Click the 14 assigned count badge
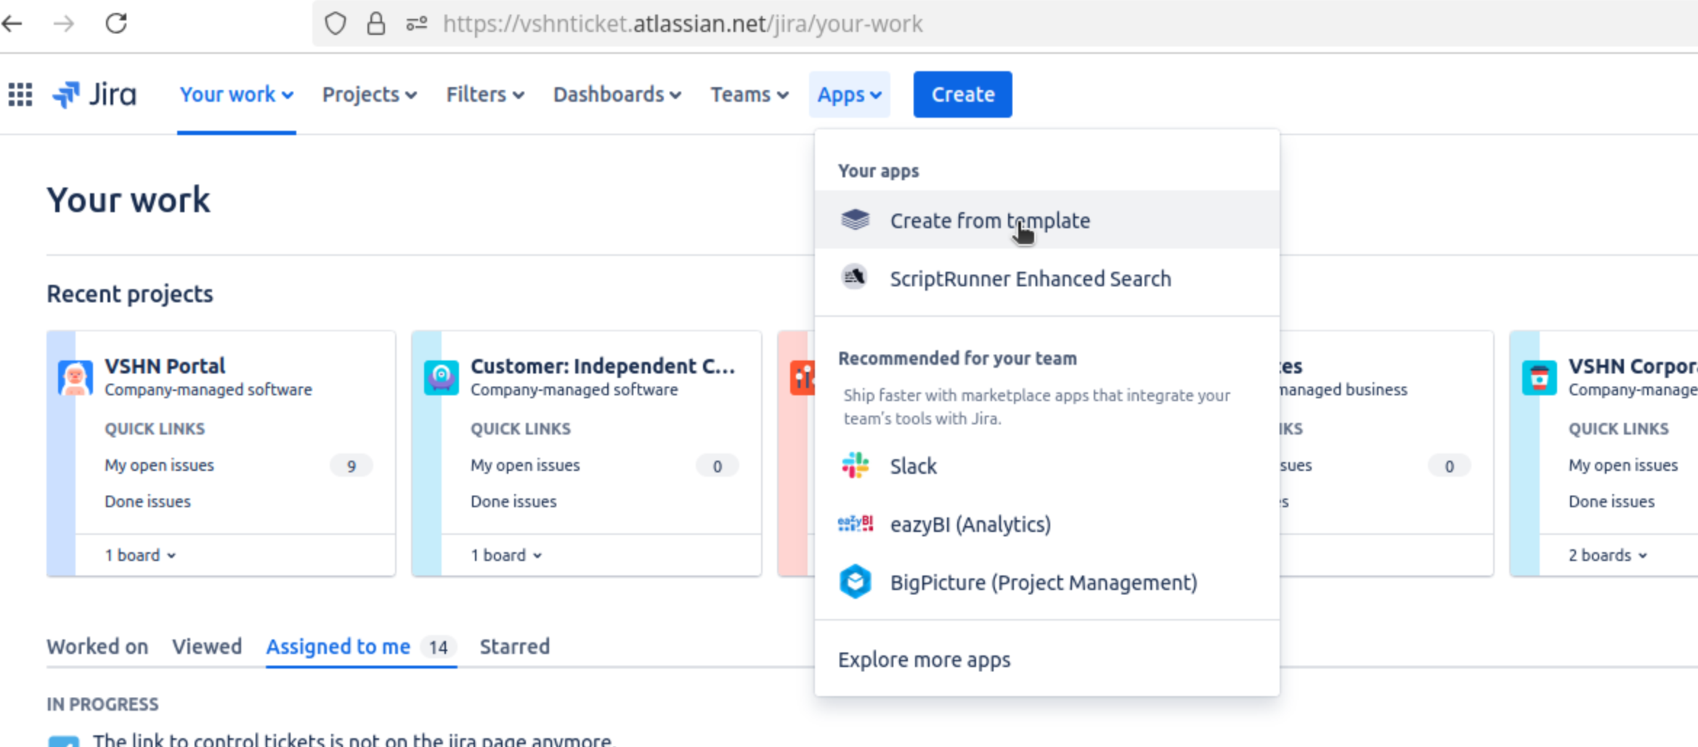The width and height of the screenshot is (1698, 747). pos(438,647)
